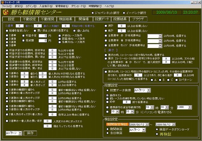202x141 pixels.
Task: Check the Dパターン checkbox
Action: [x=177, y=80]
